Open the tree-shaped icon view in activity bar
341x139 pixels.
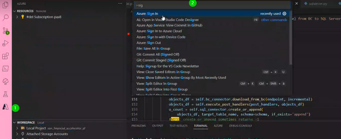click(6, 82)
